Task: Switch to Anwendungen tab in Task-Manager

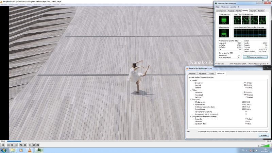Action: coord(221,11)
